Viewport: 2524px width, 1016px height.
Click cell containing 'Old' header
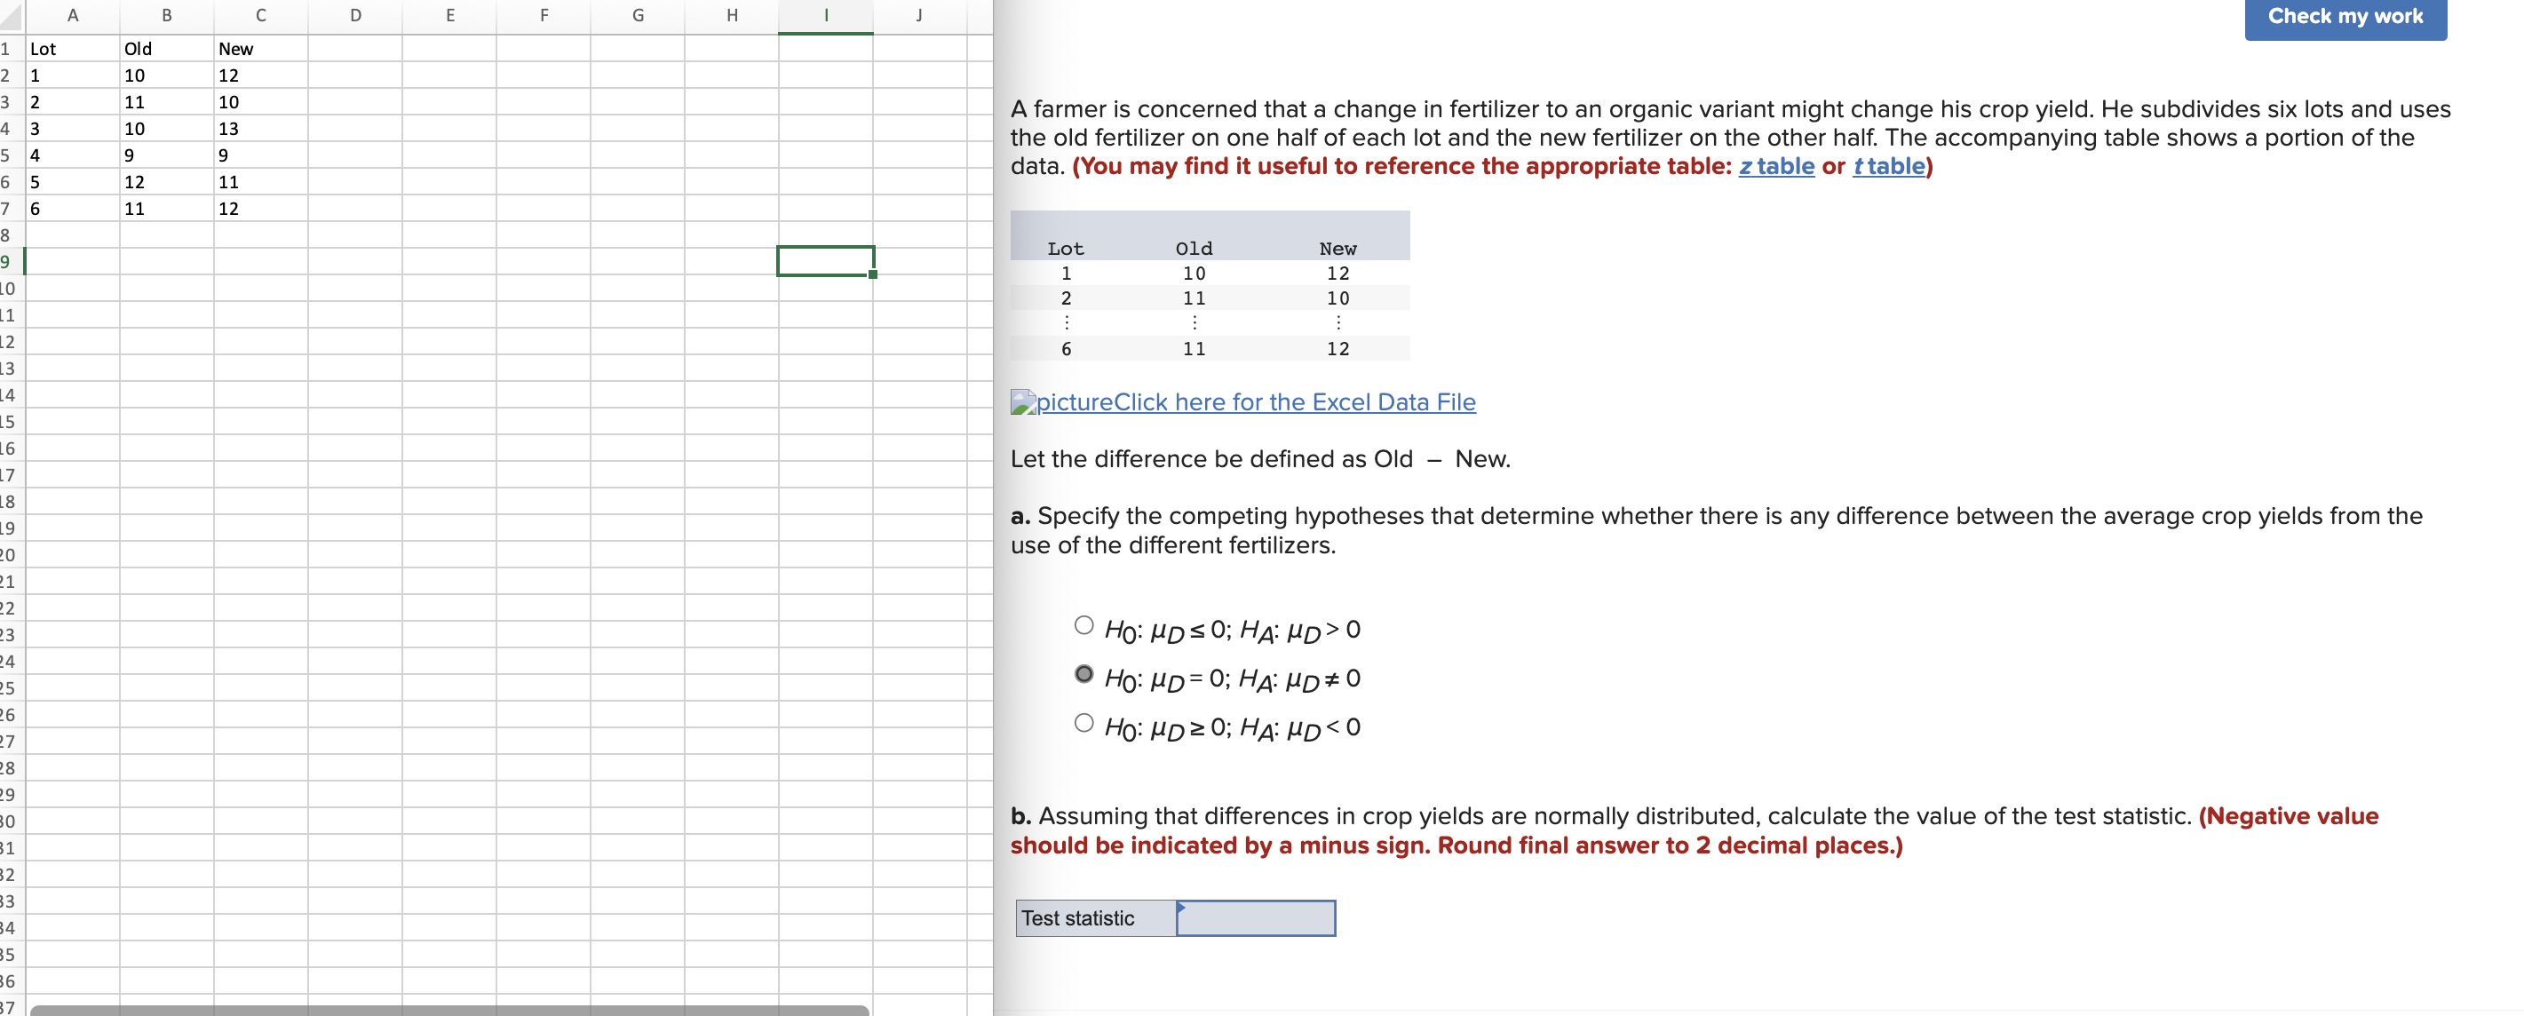[165, 49]
